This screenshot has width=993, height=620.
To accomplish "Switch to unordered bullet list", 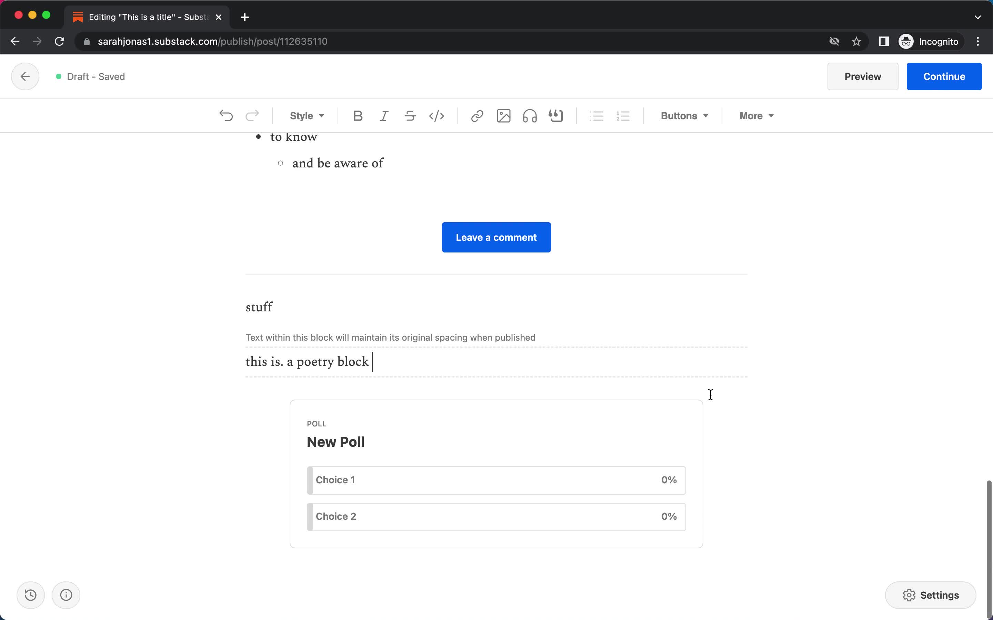I will [596, 115].
